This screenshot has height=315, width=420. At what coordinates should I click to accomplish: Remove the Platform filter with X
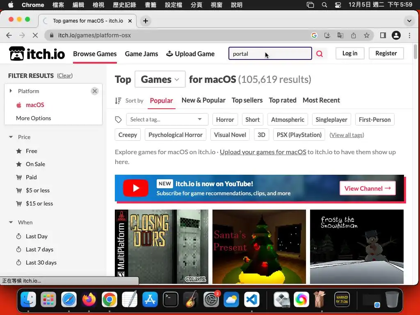[95, 91]
